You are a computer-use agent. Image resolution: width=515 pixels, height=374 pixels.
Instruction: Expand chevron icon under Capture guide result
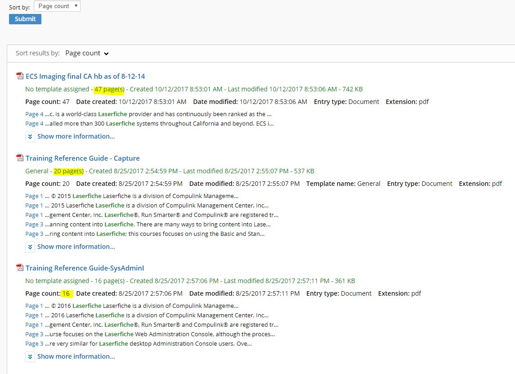click(x=30, y=247)
